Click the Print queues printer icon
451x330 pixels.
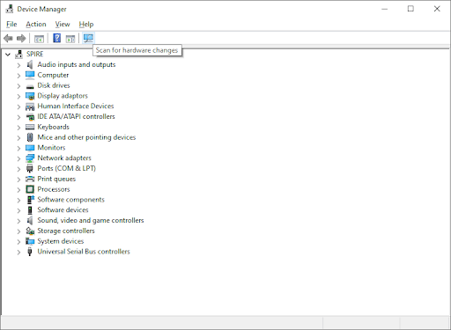pos(30,179)
